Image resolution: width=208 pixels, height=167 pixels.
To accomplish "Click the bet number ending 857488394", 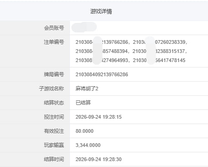I will (101, 51).
